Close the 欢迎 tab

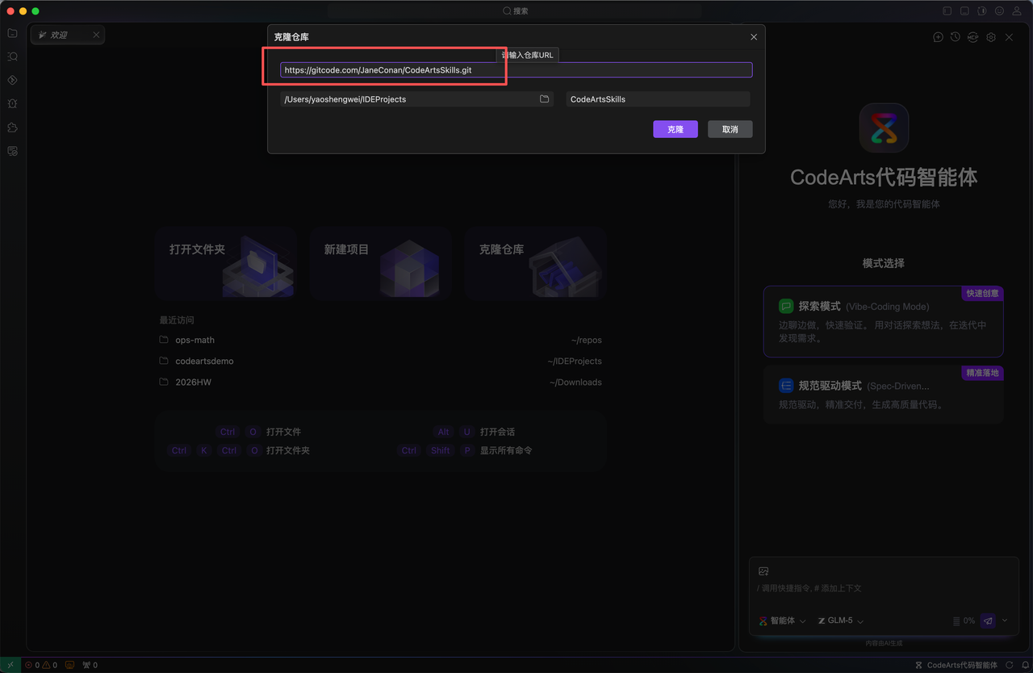click(x=96, y=35)
